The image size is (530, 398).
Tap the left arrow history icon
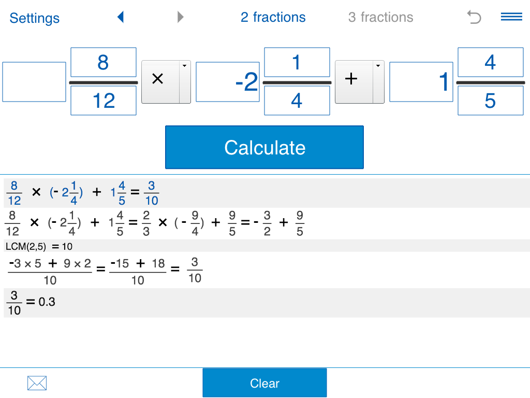pos(121,18)
